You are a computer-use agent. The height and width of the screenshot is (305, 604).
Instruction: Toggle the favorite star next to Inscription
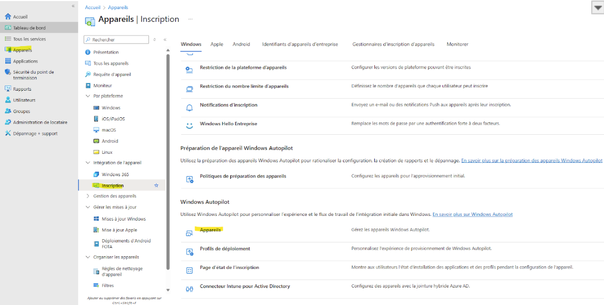(156, 186)
